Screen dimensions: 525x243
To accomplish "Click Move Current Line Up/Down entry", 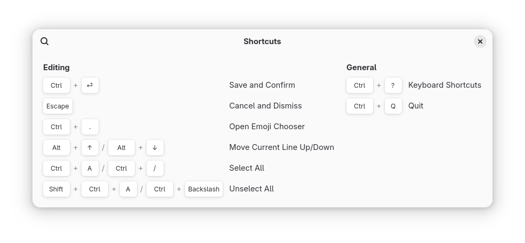I will 281,147.
